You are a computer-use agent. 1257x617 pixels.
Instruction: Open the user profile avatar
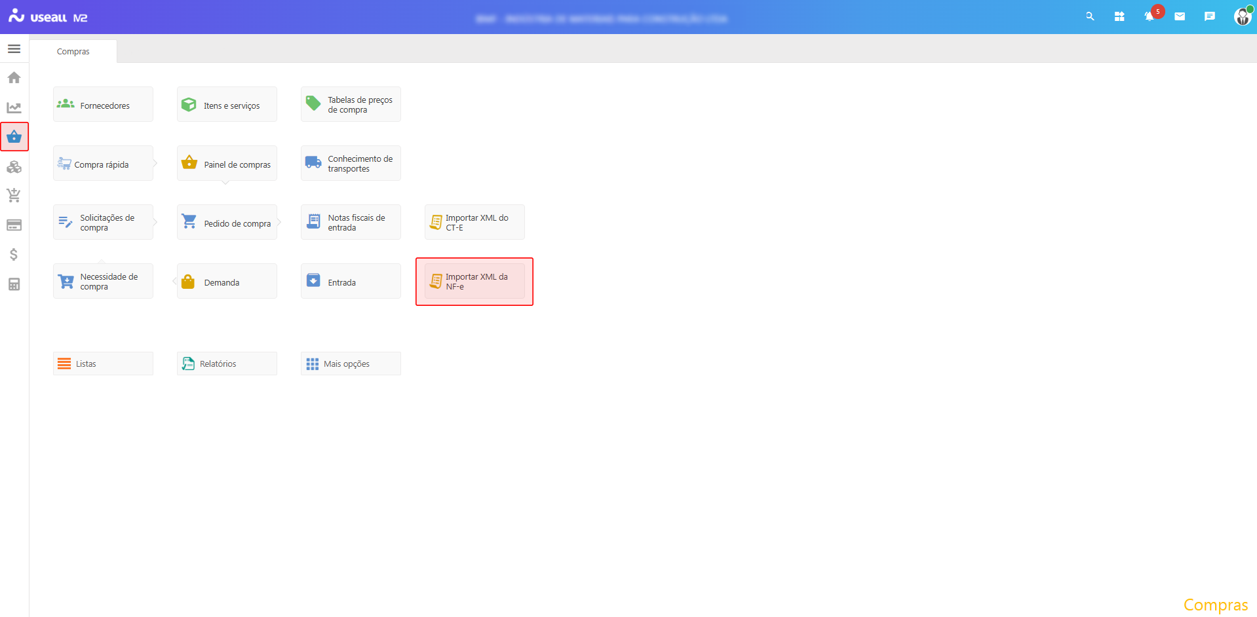tap(1242, 17)
